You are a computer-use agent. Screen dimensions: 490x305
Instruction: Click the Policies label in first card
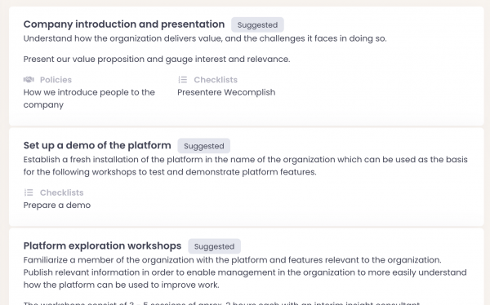[x=56, y=80]
